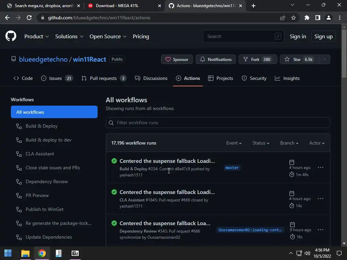Open the Windows notification center icon
This screenshot has height=260, width=347.
tap(339, 253)
